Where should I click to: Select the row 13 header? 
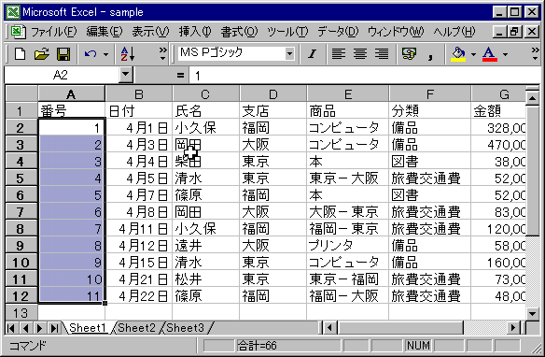click(21, 313)
